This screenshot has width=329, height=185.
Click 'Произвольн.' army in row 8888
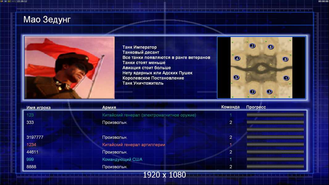pos(115,167)
